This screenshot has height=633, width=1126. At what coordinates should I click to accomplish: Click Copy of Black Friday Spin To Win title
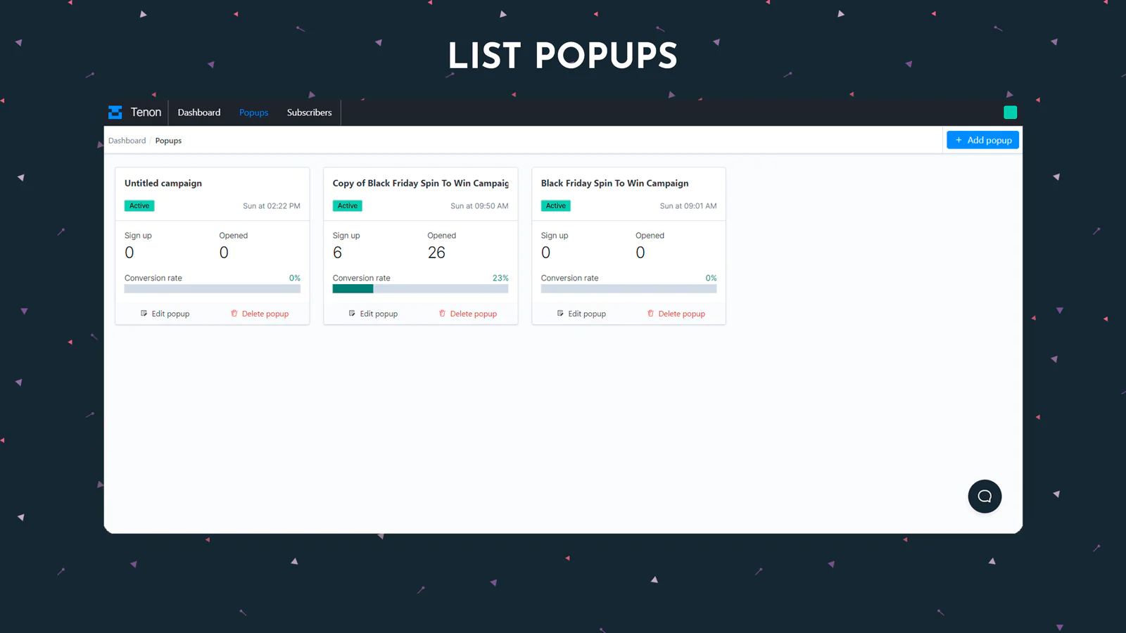click(421, 183)
